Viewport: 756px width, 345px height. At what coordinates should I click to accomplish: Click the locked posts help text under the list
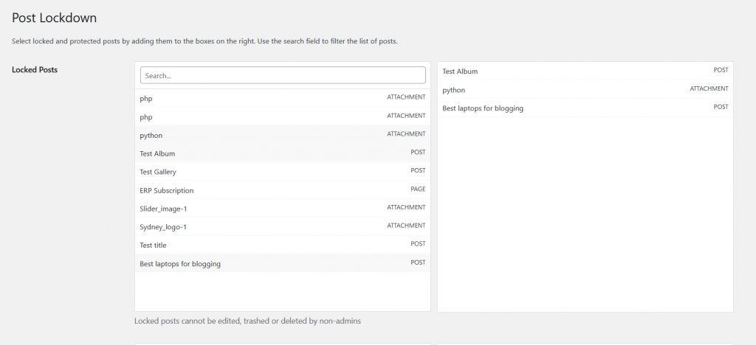click(x=247, y=321)
